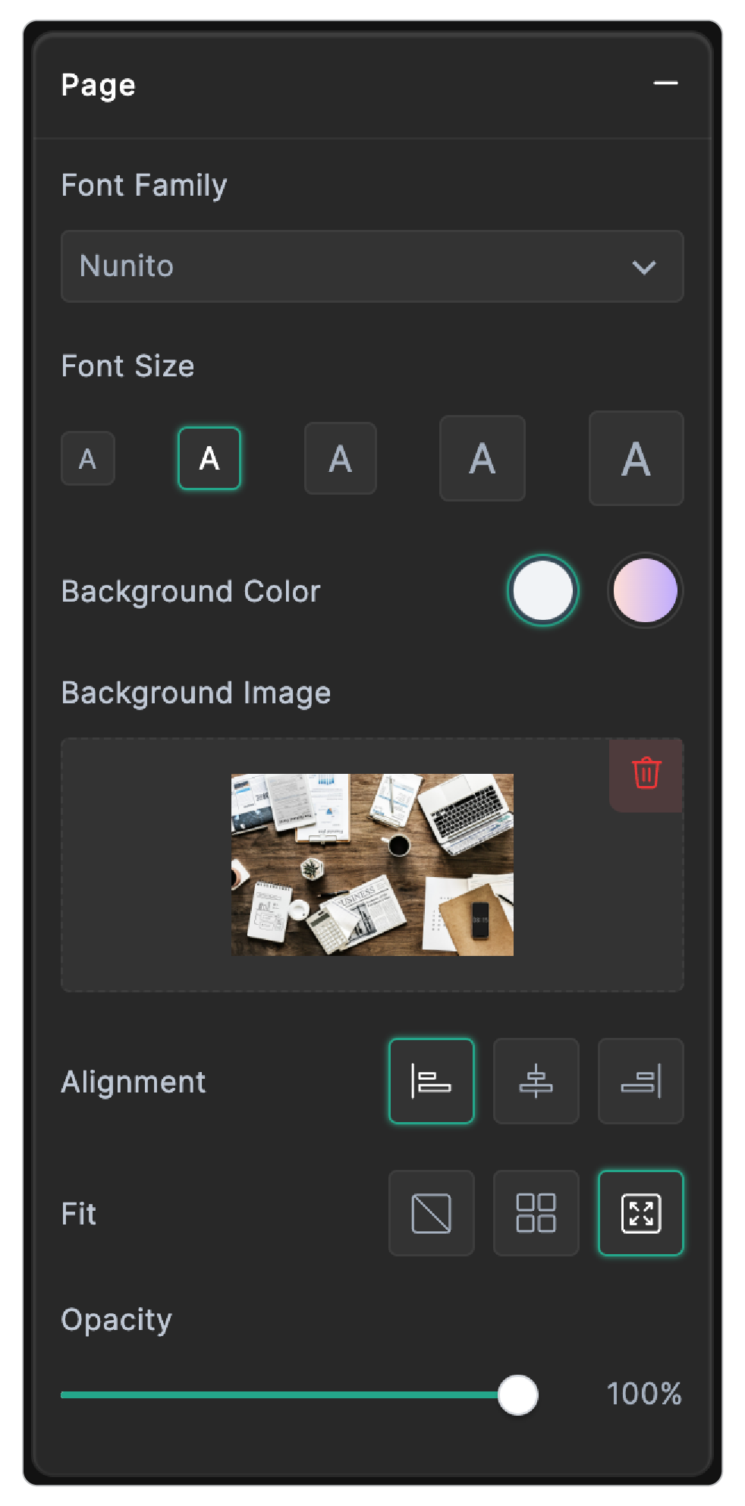Delete the background image with trash icon
745x1506 pixels.
click(x=646, y=774)
